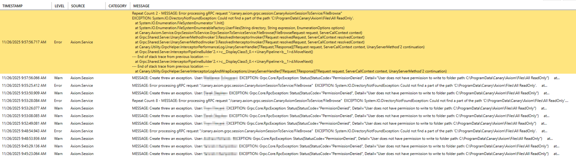Click the FileSystemEnumerator Init stack line
The height and width of the screenshot is (158, 576).
(x=179, y=23)
